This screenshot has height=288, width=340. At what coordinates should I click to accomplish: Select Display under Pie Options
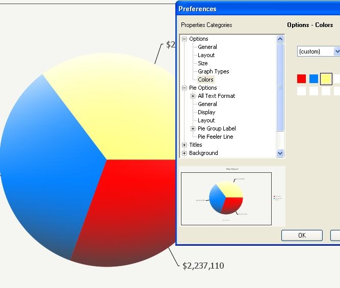(x=206, y=112)
